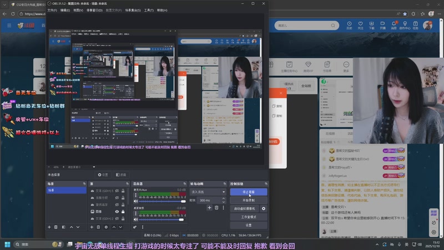Open advanced audio properties link icon
The height and width of the screenshot is (250, 444).
[135, 227]
